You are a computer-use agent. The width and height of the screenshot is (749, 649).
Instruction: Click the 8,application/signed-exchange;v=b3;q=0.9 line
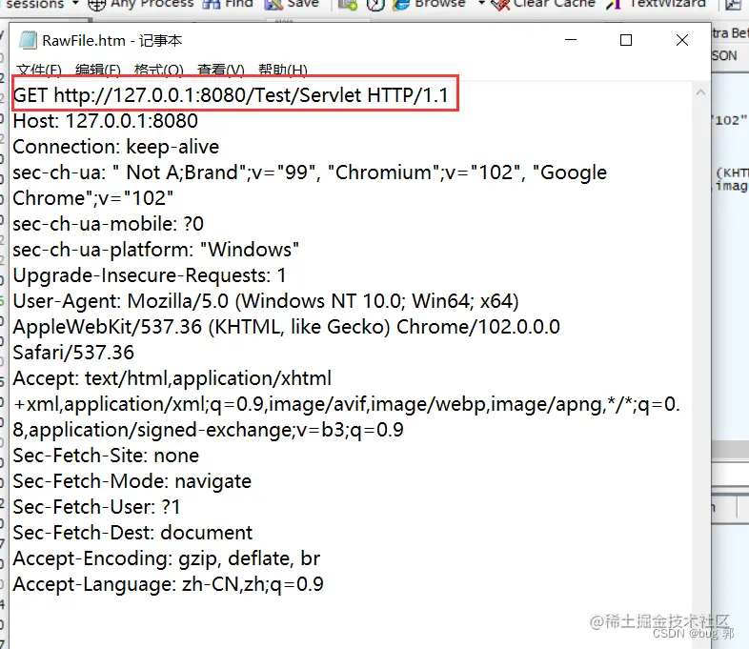click(209, 430)
